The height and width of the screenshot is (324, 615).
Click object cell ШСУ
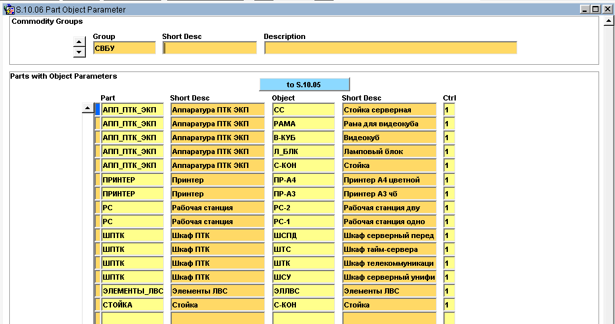304,277
